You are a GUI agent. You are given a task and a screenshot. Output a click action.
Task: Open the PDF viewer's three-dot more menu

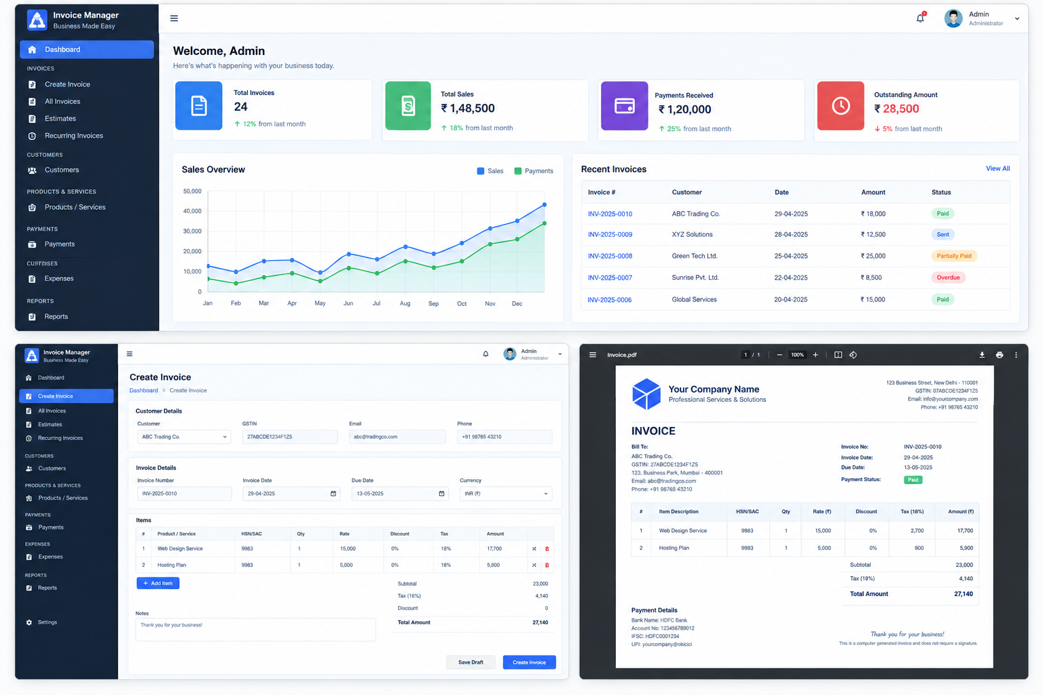1016,355
